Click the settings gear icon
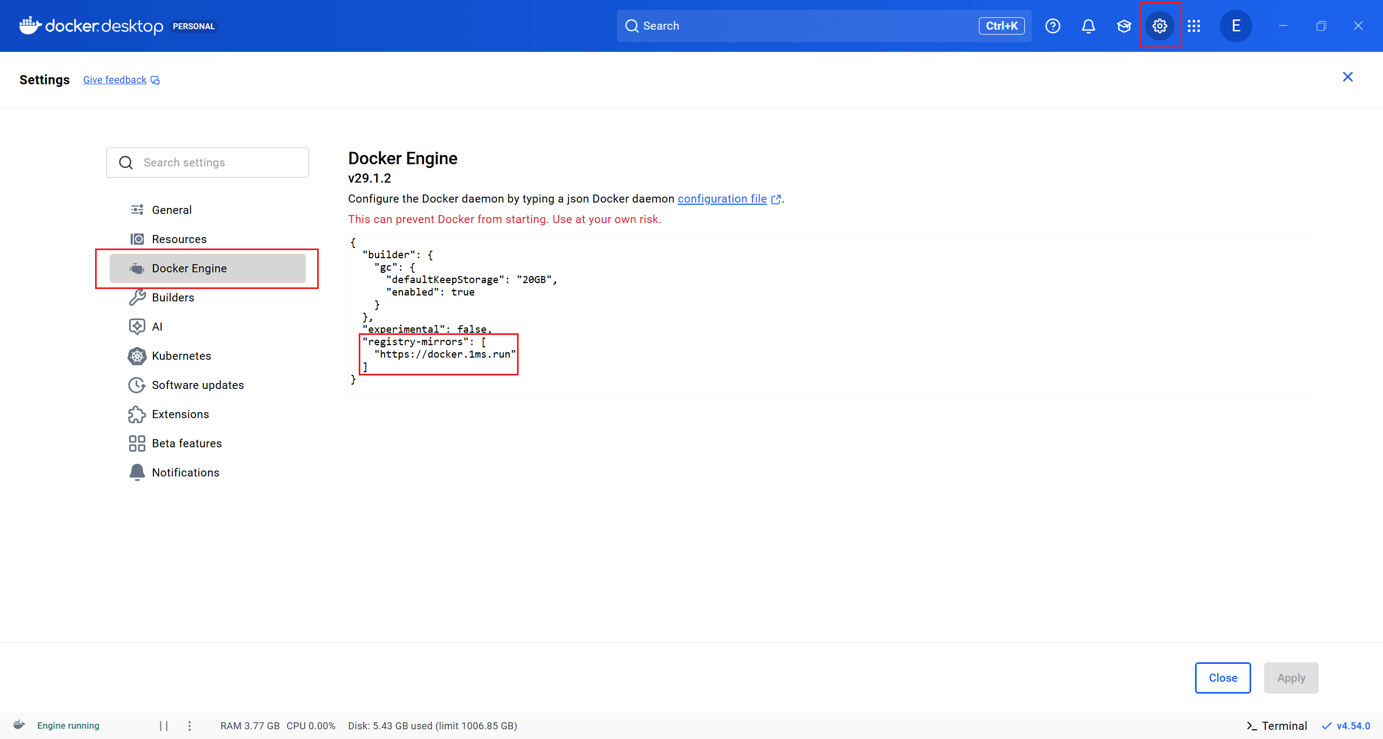This screenshot has width=1383, height=739. tap(1159, 26)
